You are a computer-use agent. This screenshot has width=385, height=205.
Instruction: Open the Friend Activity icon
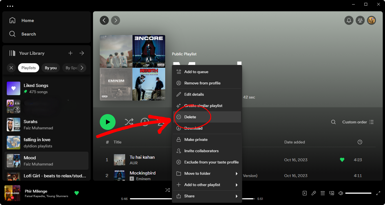[x=360, y=20]
